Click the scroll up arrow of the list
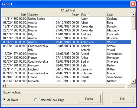The height and width of the screenshot is (108, 137). pos(133,15)
